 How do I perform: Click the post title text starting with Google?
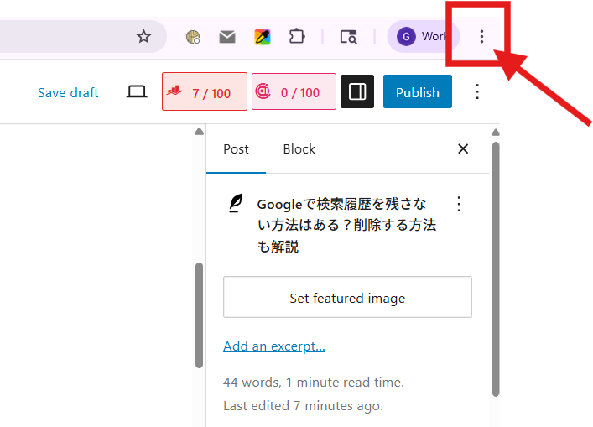tap(346, 225)
